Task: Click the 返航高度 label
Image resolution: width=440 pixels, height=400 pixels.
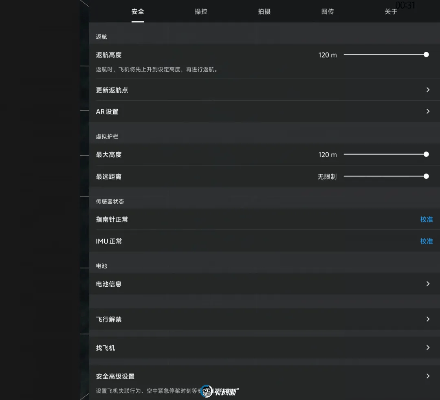Action: (x=109, y=55)
